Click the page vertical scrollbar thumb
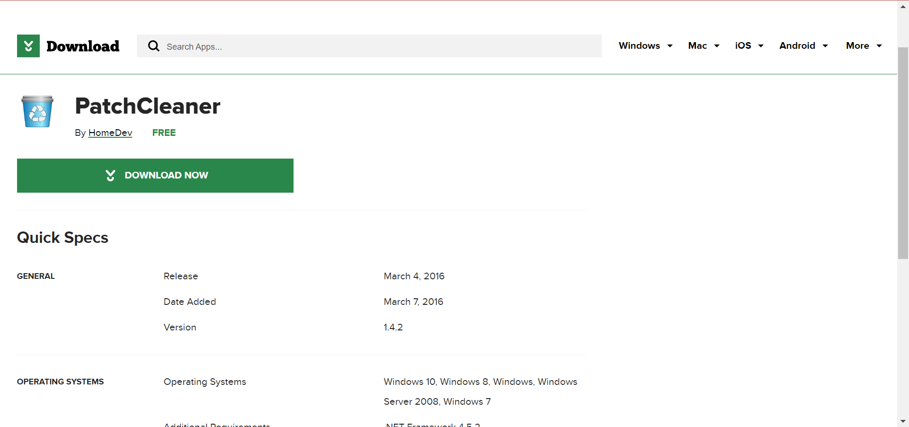Viewport: 909px width, 427px height. (903, 153)
